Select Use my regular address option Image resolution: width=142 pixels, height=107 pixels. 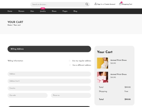pos(69,61)
